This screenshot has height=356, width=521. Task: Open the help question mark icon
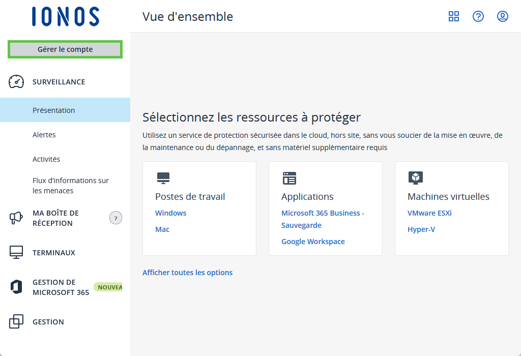point(478,16)
